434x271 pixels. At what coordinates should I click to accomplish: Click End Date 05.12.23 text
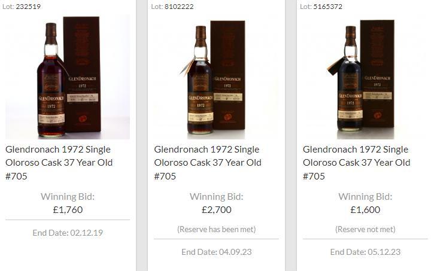coord(365,252)
